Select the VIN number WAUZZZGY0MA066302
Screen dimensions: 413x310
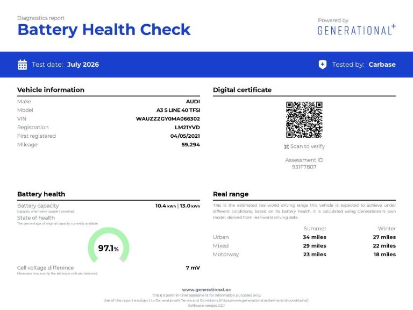(168, 119)
